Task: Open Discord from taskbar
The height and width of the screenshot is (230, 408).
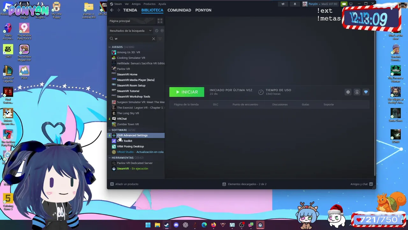Action: (176, 225)
